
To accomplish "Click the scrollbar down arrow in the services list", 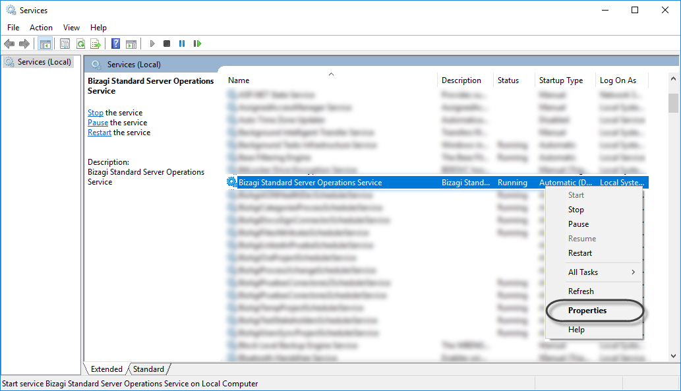I will (x=673, y=356).
